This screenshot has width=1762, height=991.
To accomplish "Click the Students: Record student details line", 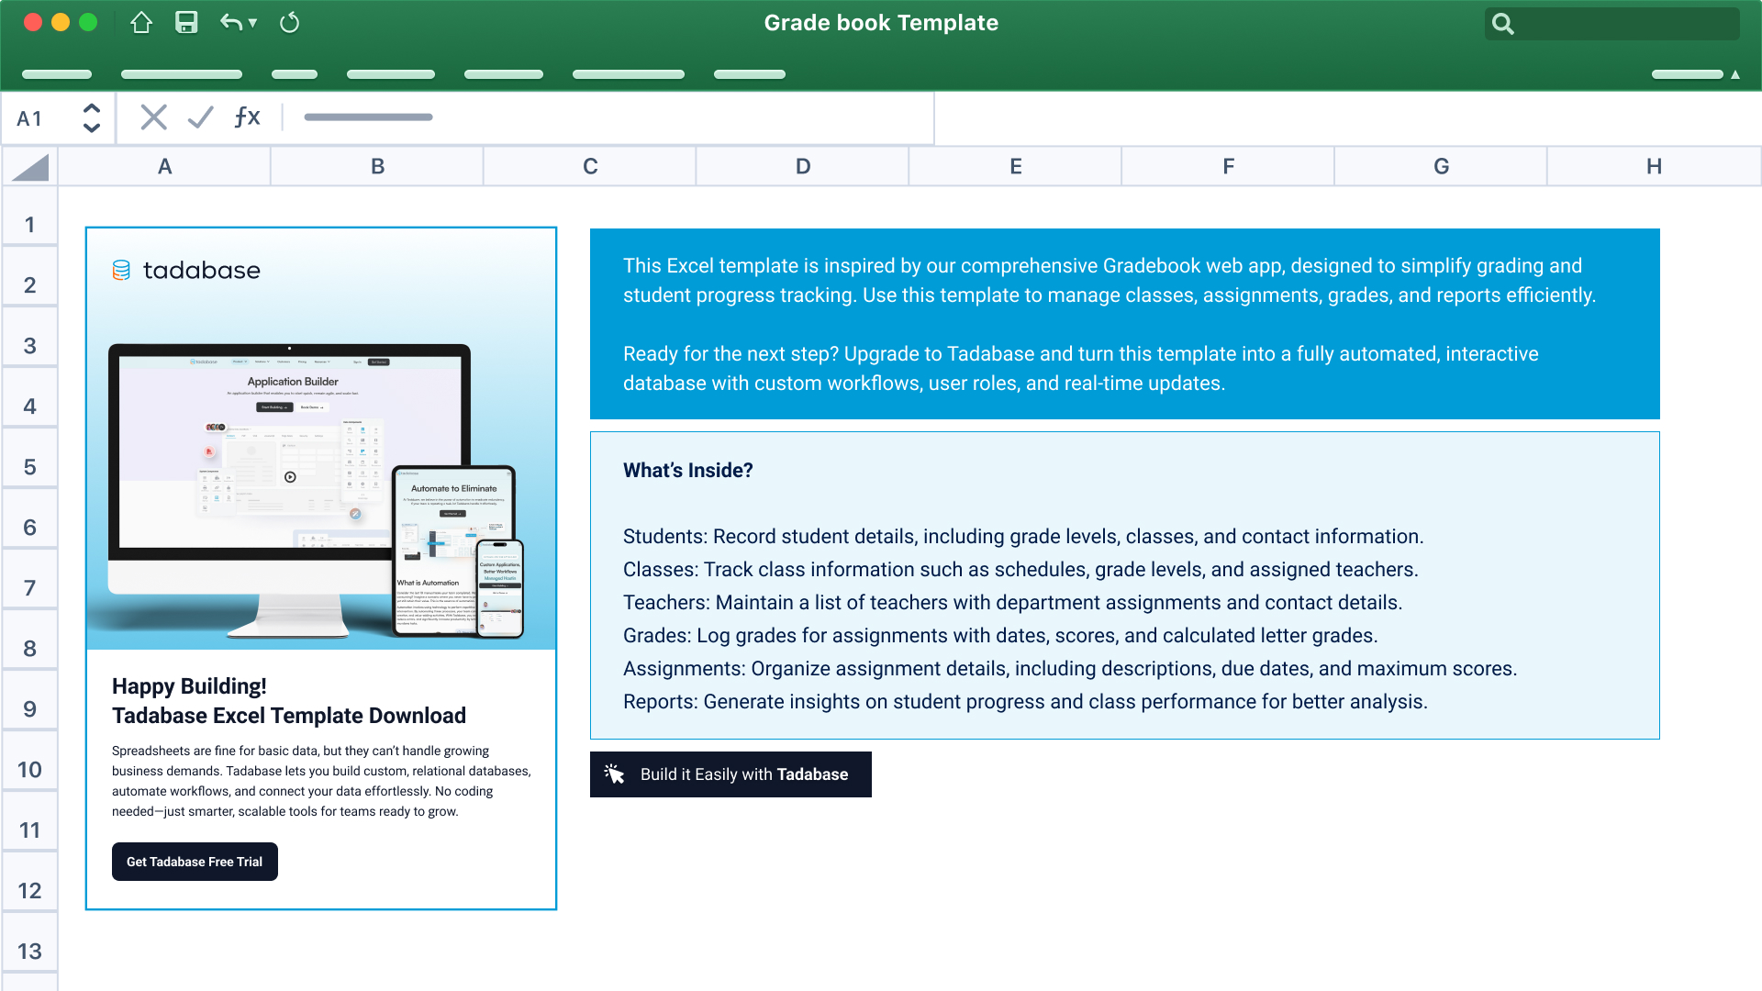I will click(1023, 537).
